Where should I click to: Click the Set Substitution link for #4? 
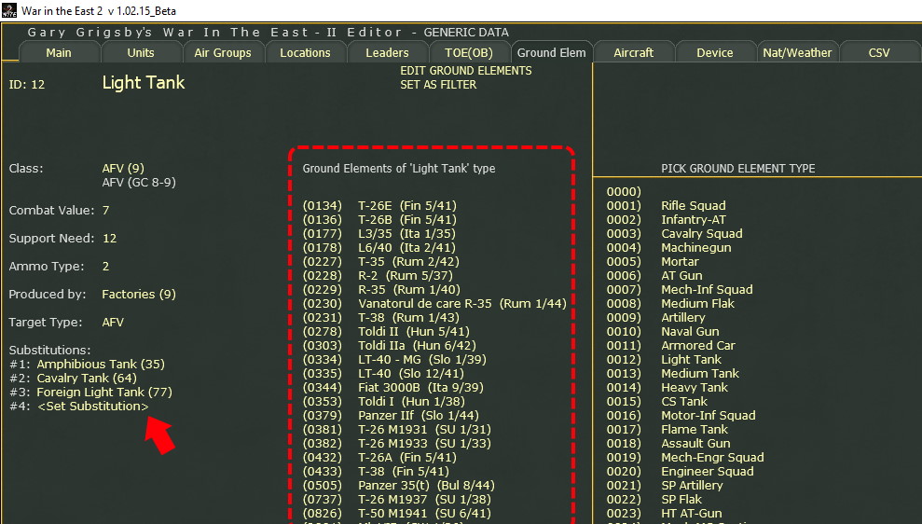[x=93, y=406]
